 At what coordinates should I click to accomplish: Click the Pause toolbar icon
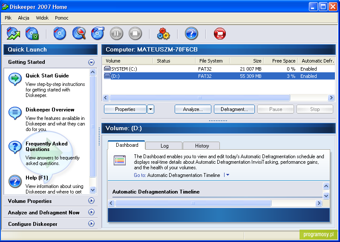click(x=116, y=34)
